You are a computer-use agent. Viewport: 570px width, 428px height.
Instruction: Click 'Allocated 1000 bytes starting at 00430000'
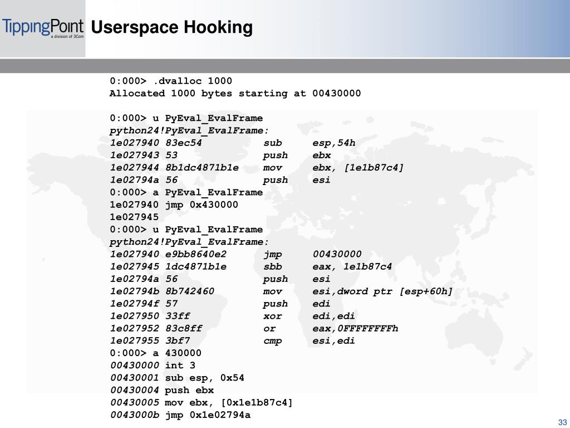click(235, 93)
